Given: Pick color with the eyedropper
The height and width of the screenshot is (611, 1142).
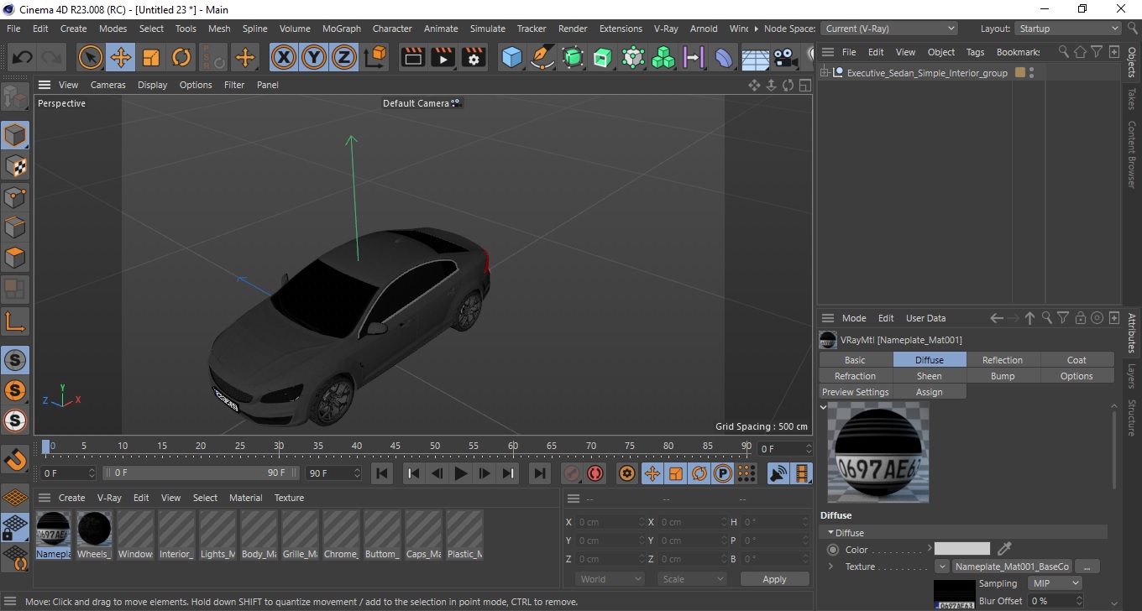Looking at the screenshot, I should 1004,549.
